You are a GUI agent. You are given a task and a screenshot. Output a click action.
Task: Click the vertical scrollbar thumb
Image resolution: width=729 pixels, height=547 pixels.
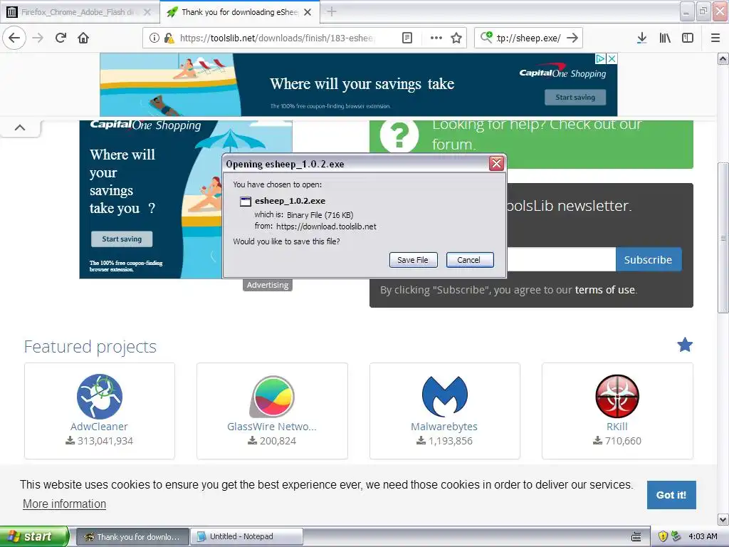[x=723, y=238]
